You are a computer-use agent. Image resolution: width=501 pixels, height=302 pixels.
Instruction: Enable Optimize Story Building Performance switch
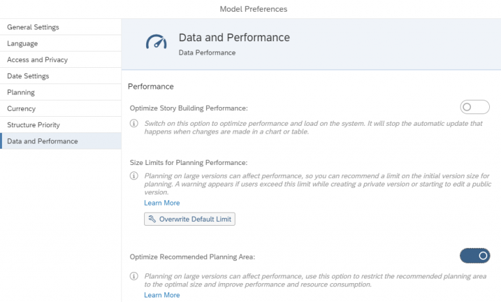pos(475,107)
